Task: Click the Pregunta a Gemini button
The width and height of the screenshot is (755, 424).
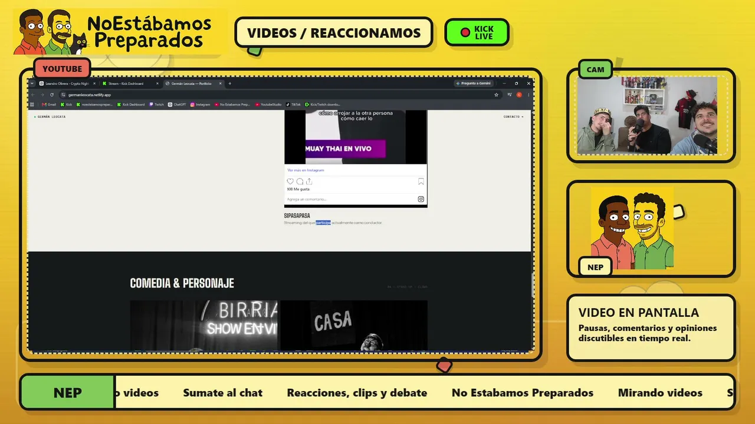Action: (474, 84)
